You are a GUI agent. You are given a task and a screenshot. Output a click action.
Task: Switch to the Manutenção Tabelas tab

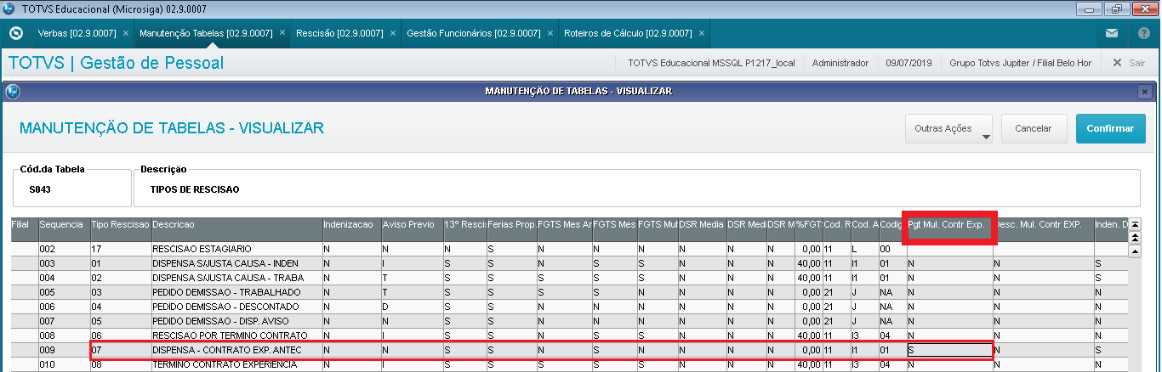click(206, 33)
